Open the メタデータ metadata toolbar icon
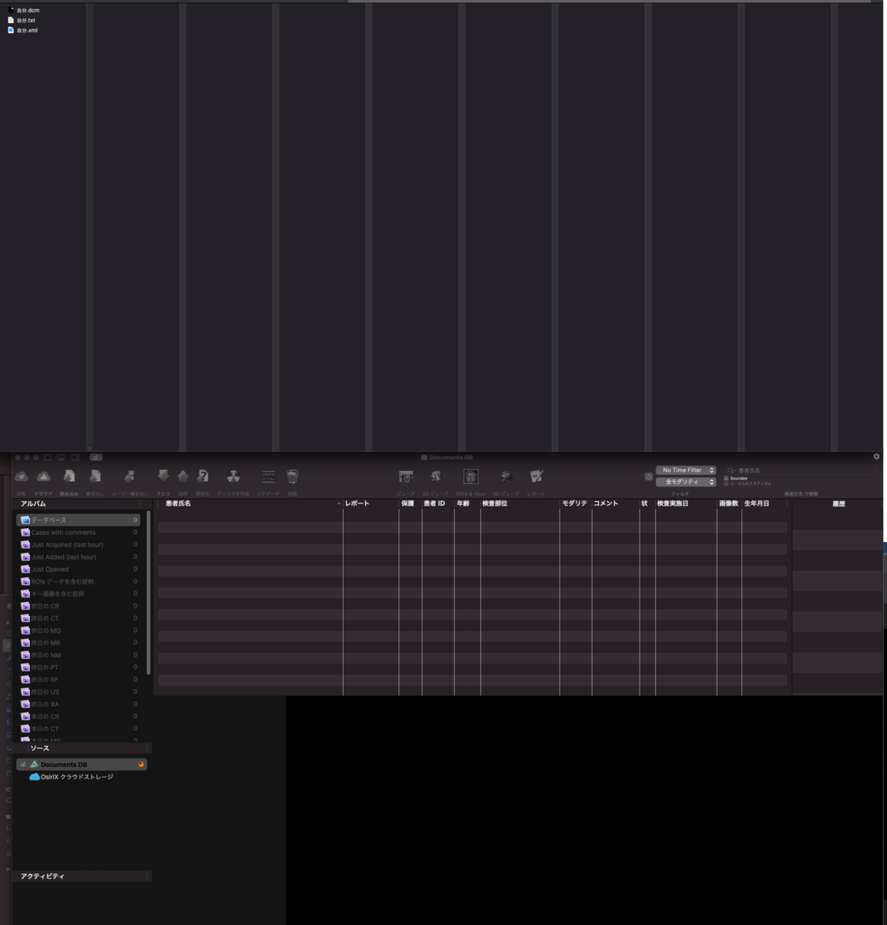This screenshot has width=887, height=925. pos(268,476)
